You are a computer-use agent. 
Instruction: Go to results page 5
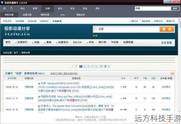[96, 67]
